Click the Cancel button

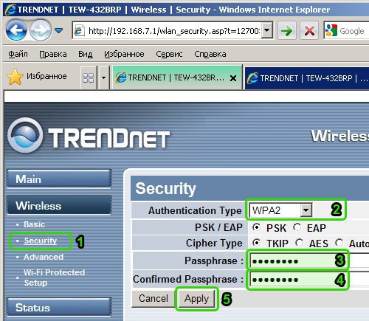pyautogui.click(x=153, y=299)
